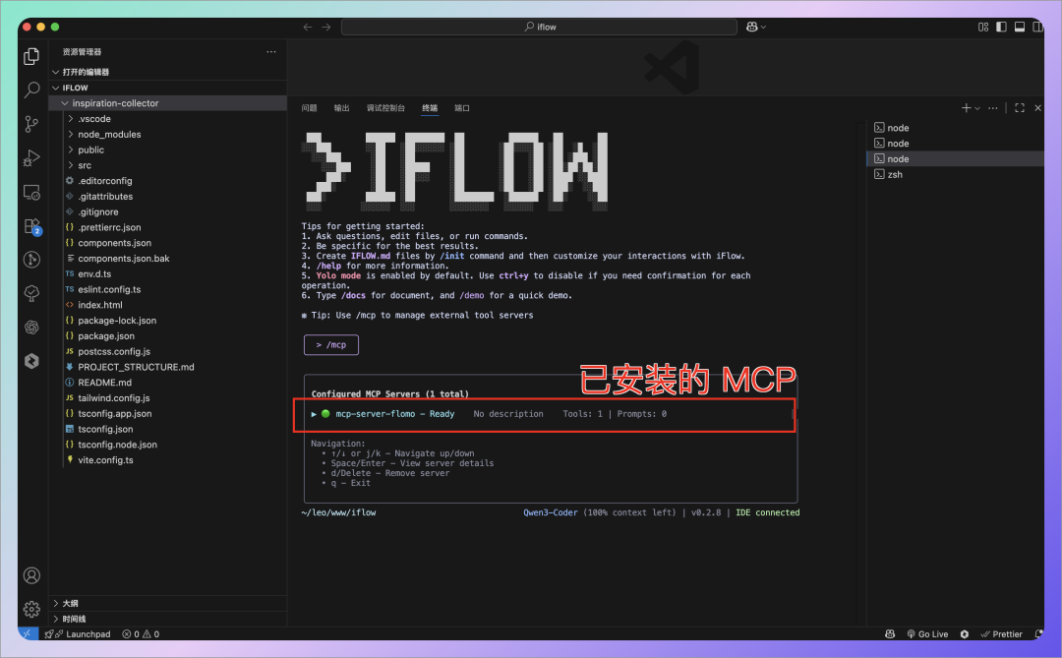Open the new terminal profile dropdown arrow
The height and width of the screenshot is (658, 1062).
click(x=977, y=108)
